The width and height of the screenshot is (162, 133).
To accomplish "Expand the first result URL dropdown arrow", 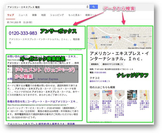I will tap(70, 60).
